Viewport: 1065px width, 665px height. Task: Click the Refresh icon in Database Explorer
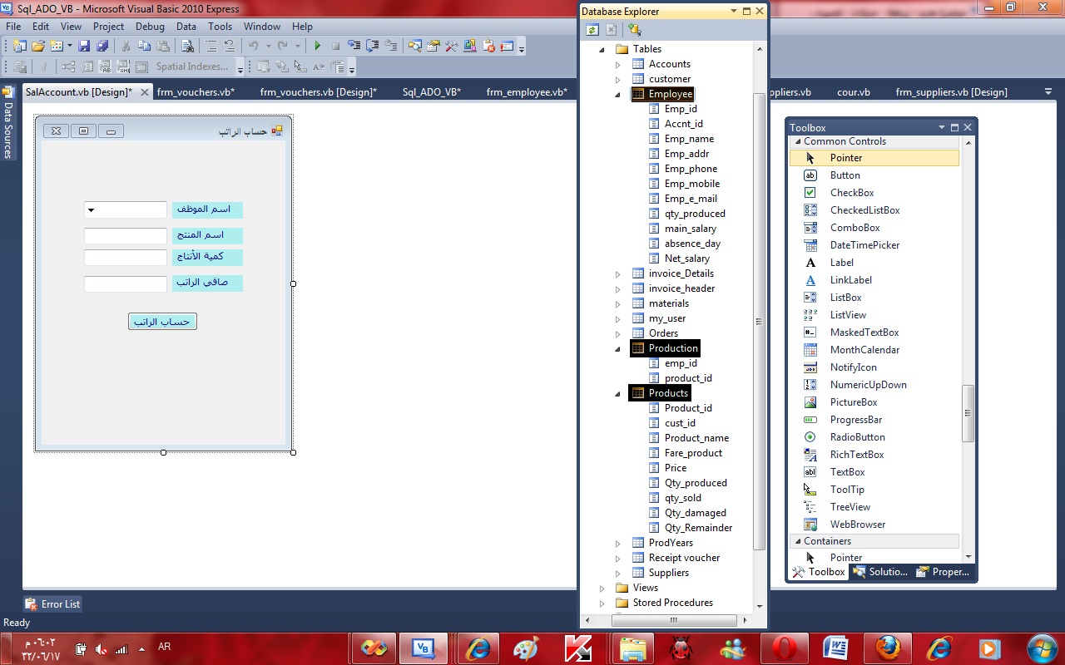(x=592, y=30)
